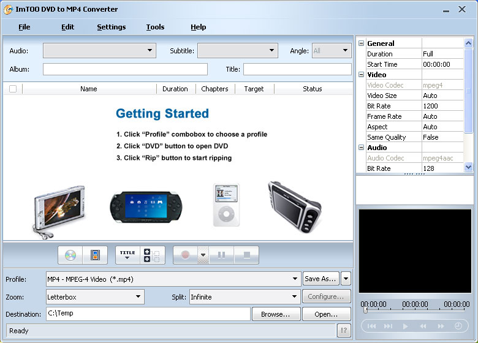Collapse the Video properties group
Screen dimensions: 478x343
(362, 75)
